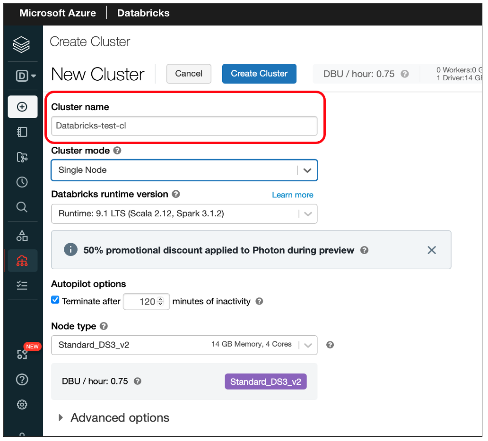Open the Jobs checklist icon in sidebar

click(22, 285)
